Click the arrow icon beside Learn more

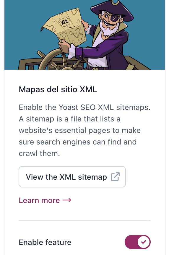[67, 200]
